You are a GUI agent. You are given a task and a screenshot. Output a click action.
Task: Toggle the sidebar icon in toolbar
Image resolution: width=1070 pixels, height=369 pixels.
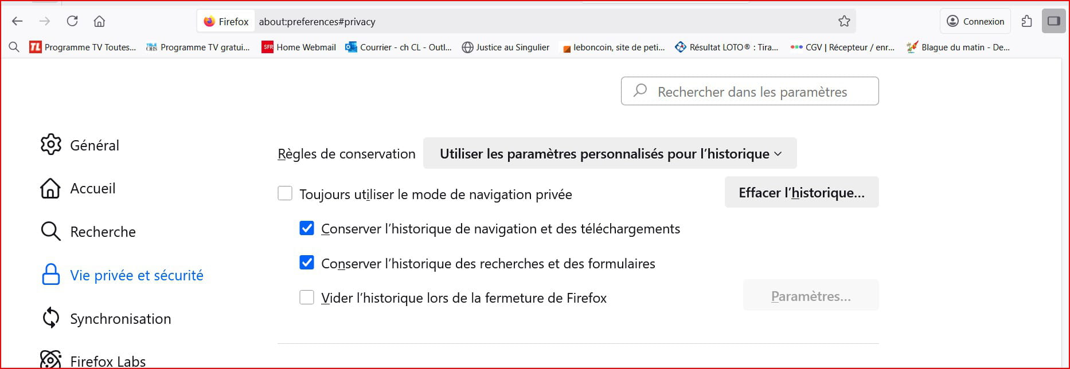click(x=1053, y=21)
